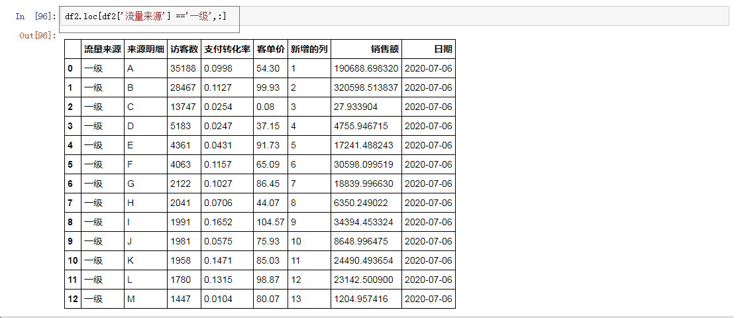The image size is (736, 318).
Task: Click visitor count cell 35188
Action: click(183, 68)
